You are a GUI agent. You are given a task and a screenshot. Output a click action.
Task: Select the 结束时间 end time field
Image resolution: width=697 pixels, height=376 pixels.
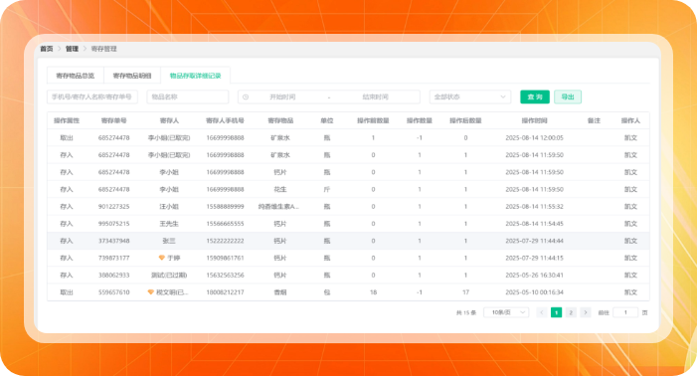375,96
